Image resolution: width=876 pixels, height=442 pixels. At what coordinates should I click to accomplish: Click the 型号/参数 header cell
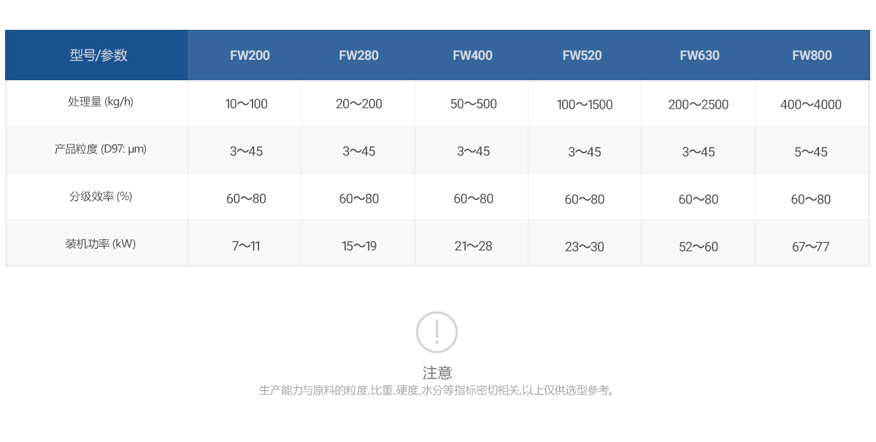pos(99,55)
